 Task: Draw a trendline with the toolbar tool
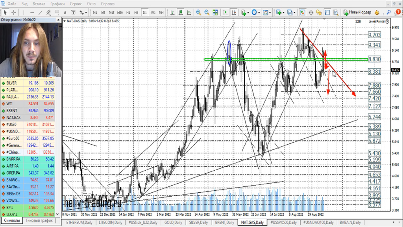(x=41, y=13)
